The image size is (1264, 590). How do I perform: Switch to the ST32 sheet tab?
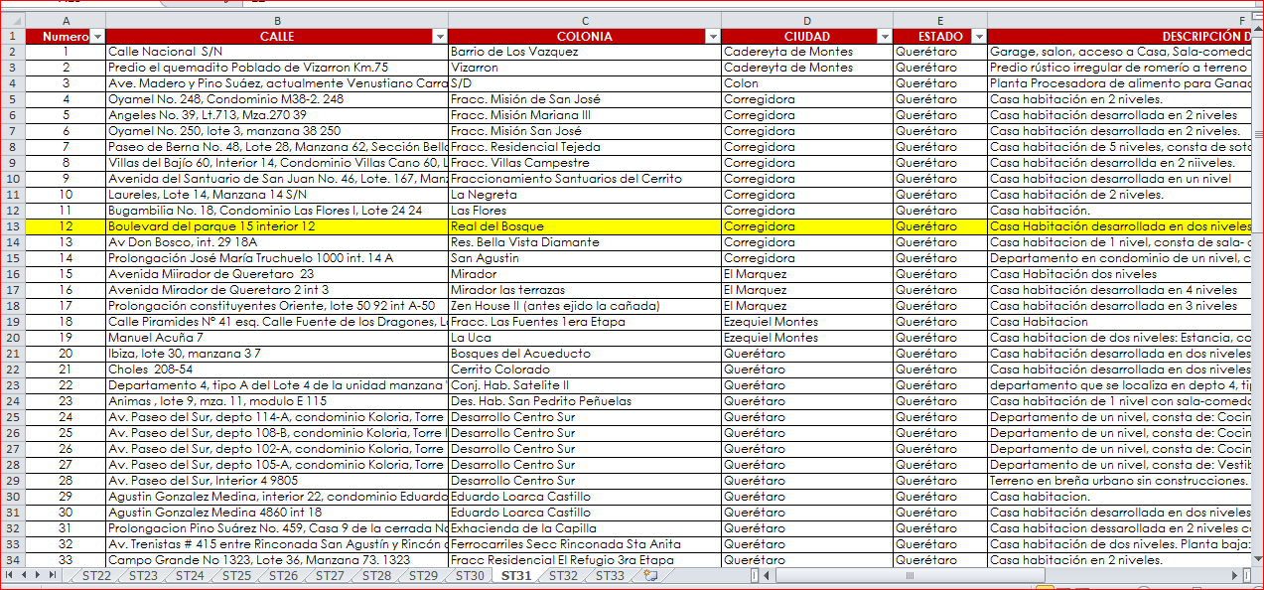coord(563,575)
